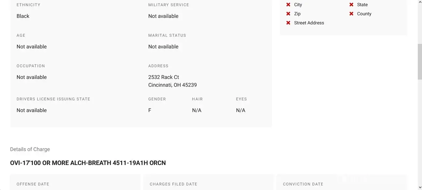Screen dimensions: 422x190
Task: Click the red X icon beside Zip
Action: pyautogui.click(x=288, y=14)
